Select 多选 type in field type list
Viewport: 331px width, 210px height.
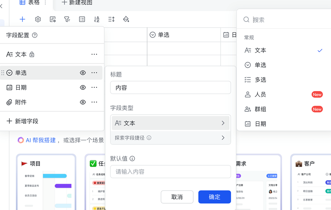[284, 80]
